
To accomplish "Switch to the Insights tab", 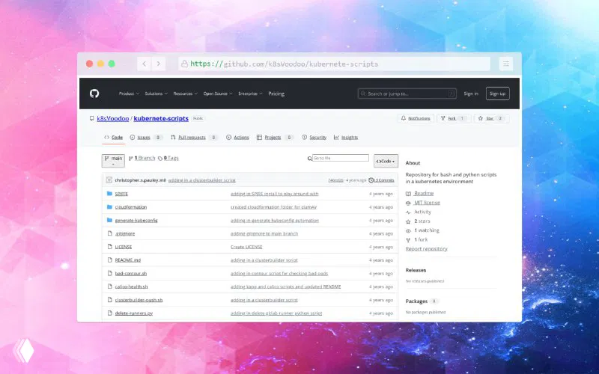I will pyautogui.click(x=346, y=138).
